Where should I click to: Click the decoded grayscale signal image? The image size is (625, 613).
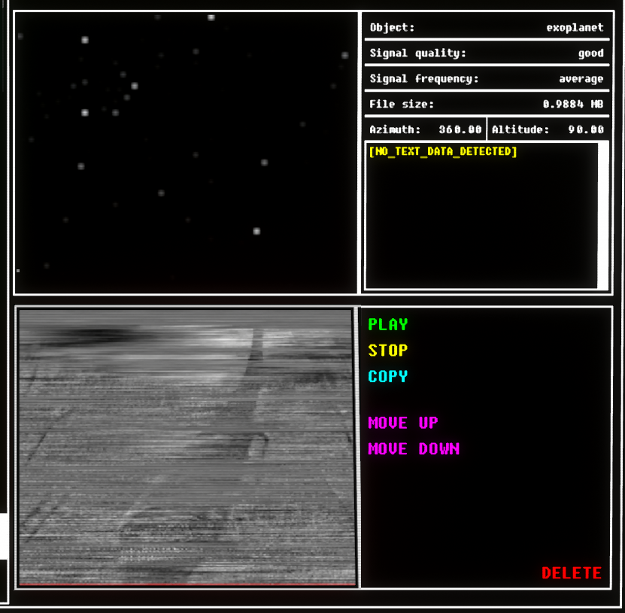pos(186,445)
